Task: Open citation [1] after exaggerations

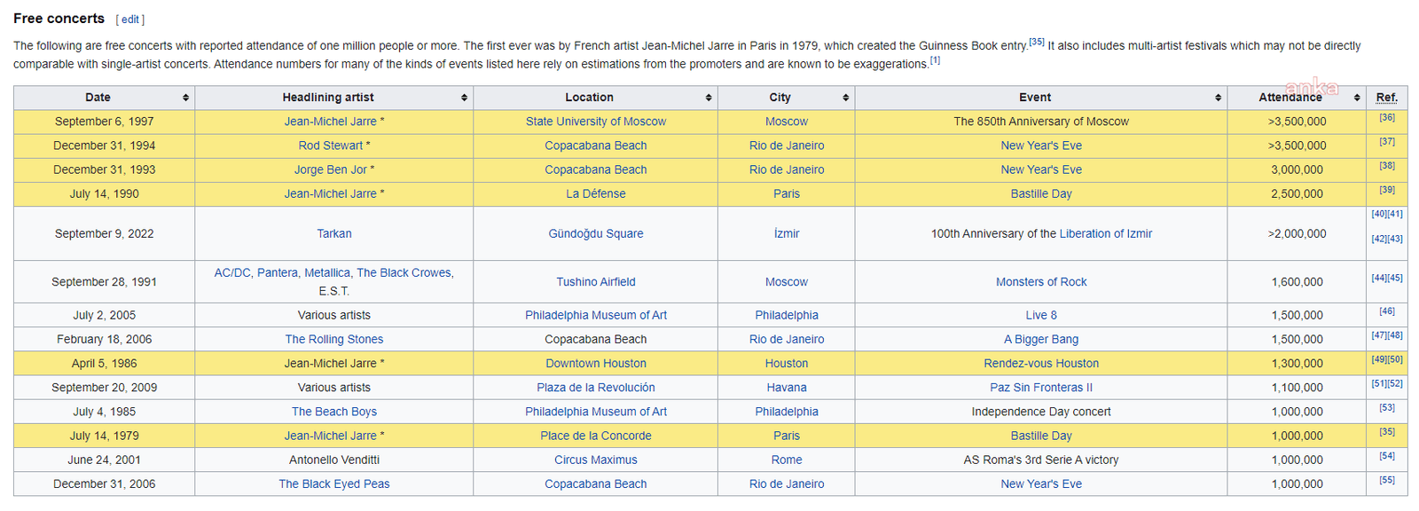Action: 935,60
